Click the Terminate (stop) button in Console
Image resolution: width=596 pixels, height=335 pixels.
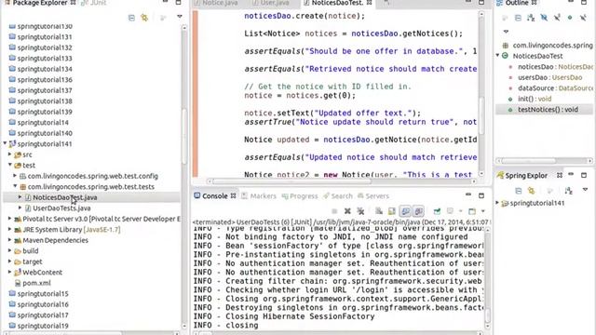(x=334, y=211)
